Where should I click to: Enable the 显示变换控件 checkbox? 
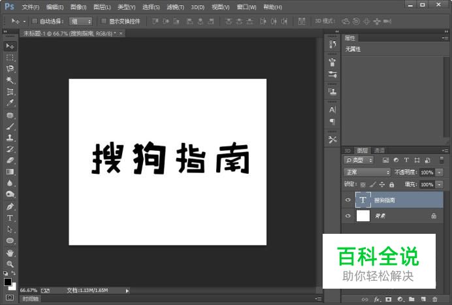pos(104,21)
